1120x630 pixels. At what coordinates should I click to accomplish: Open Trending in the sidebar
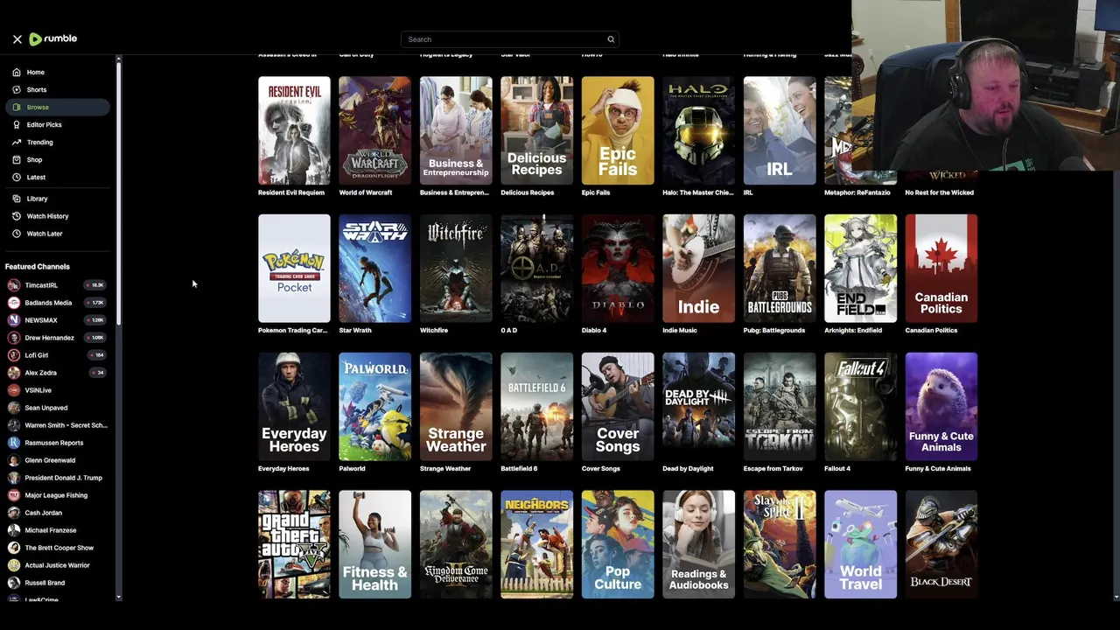[58, 143]
